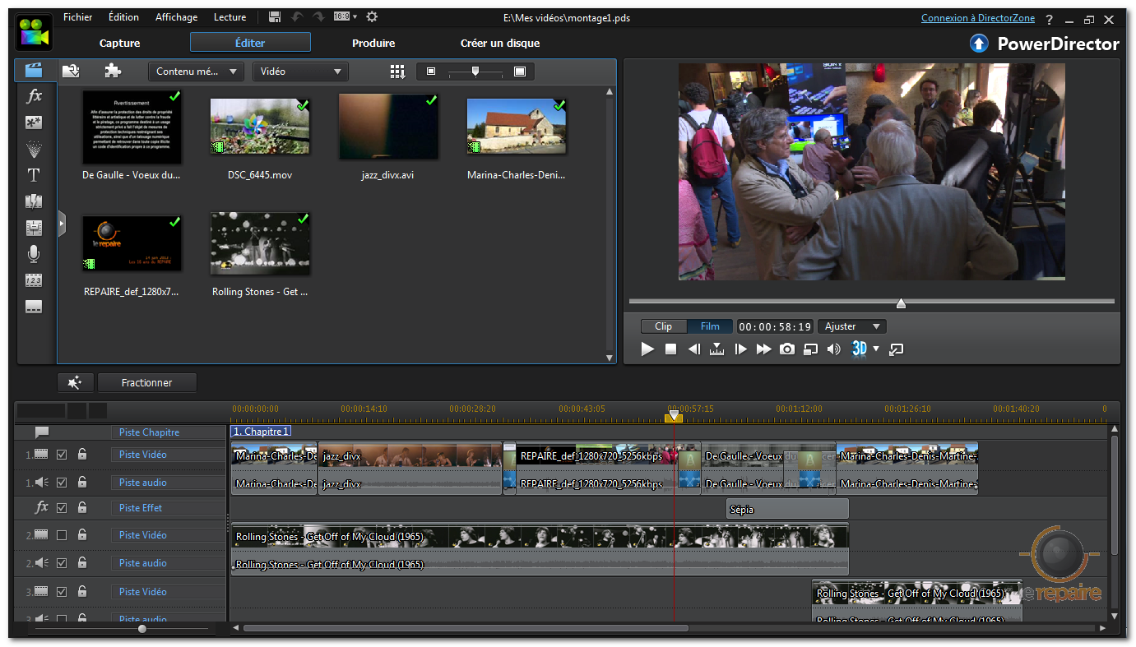The image size is (1136, 647).
Task: Open the Transition Room icon
Action: click(34, 201)
